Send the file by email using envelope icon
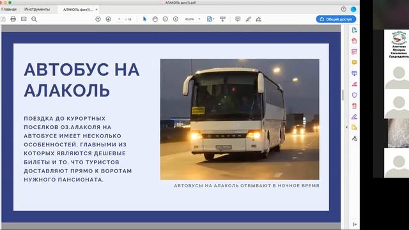The image size is (409, 230). 24,19
